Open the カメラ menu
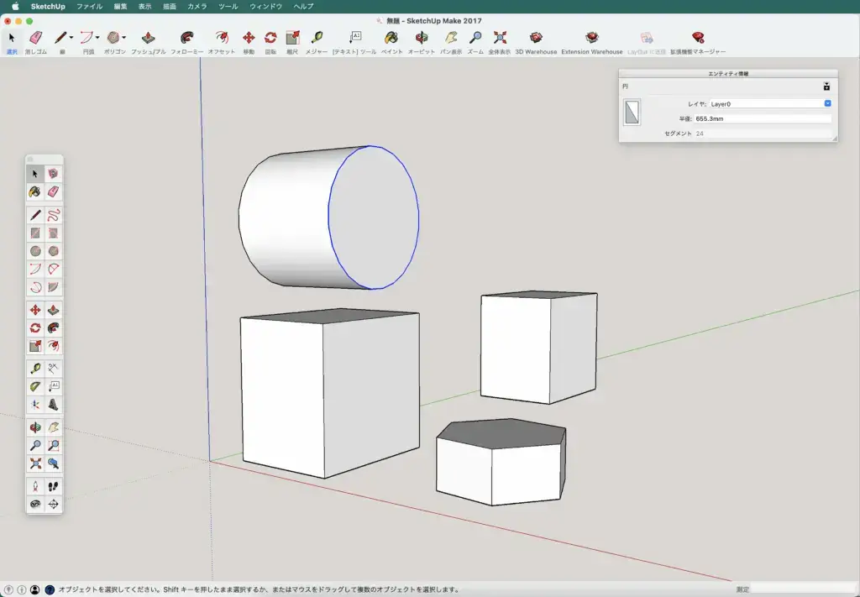Screen dimensions: 860x597 coord(197,7)
